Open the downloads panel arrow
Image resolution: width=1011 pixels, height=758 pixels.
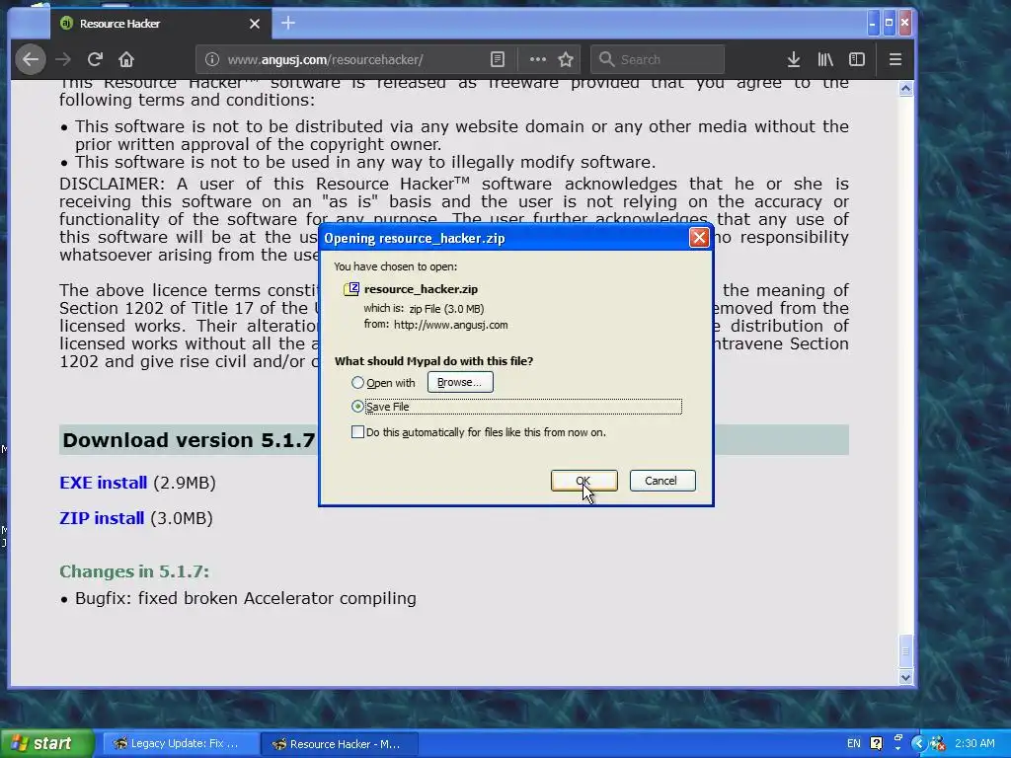(794, 60)
